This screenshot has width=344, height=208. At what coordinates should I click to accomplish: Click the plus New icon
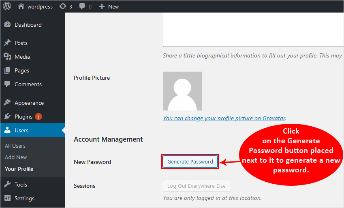click(x=102, y=6)
